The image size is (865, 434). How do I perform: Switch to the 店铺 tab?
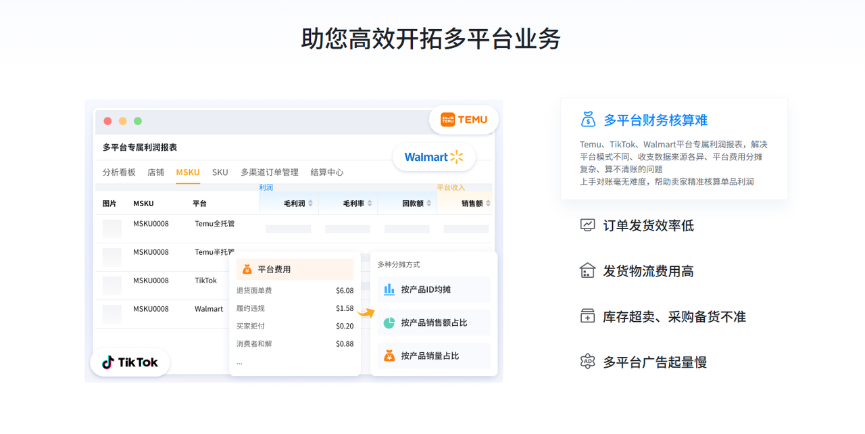pos(156,172)
